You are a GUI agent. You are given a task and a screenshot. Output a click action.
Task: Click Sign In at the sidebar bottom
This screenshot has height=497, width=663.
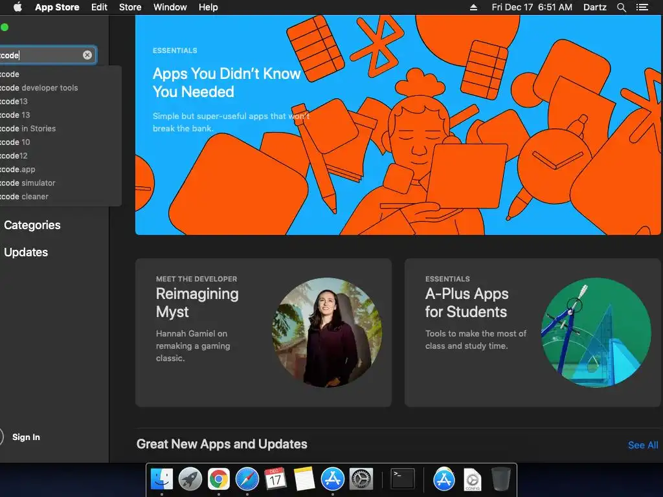coord(26,437)
